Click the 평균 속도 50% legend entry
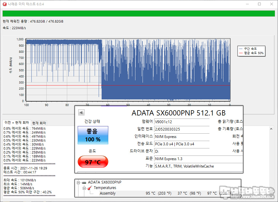Image resolution: width=278 pixels, height=202 pixels. tap(251, 53)
